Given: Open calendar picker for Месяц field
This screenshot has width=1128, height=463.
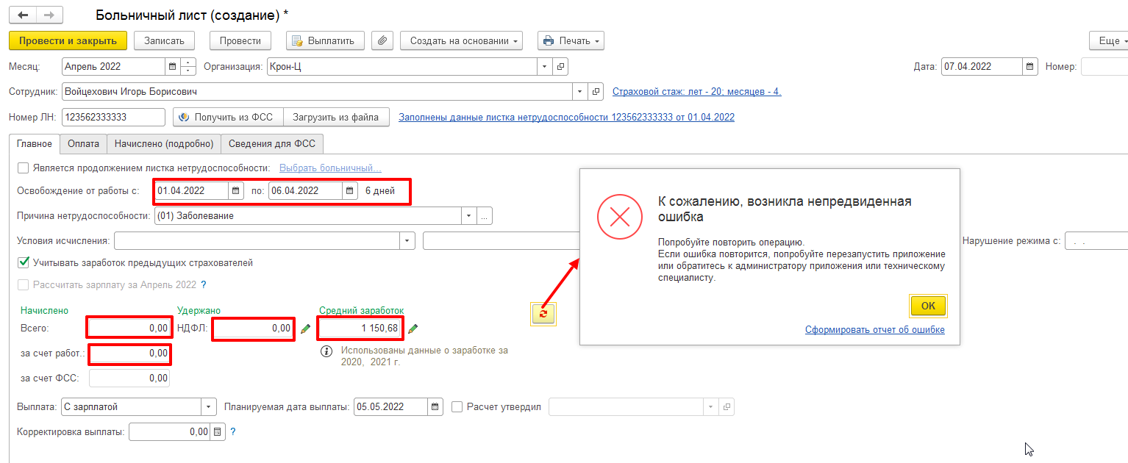Looking at the screenshot, I should (173, 67).
